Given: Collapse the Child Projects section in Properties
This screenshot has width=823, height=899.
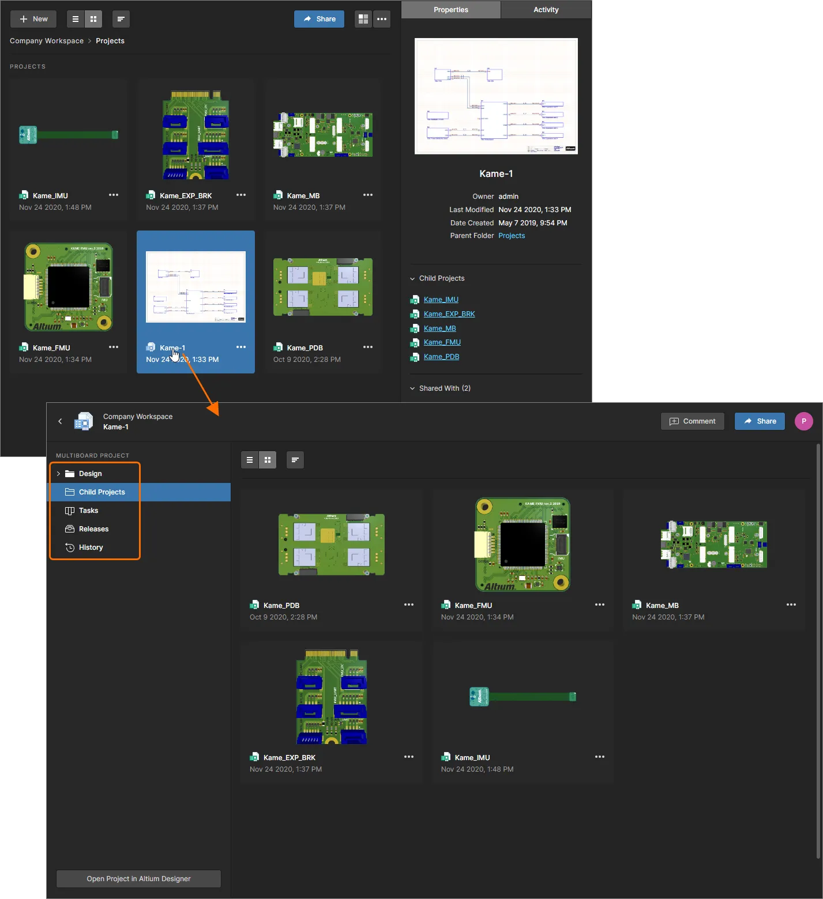Looking at the screenshot, I should point(412,279).
